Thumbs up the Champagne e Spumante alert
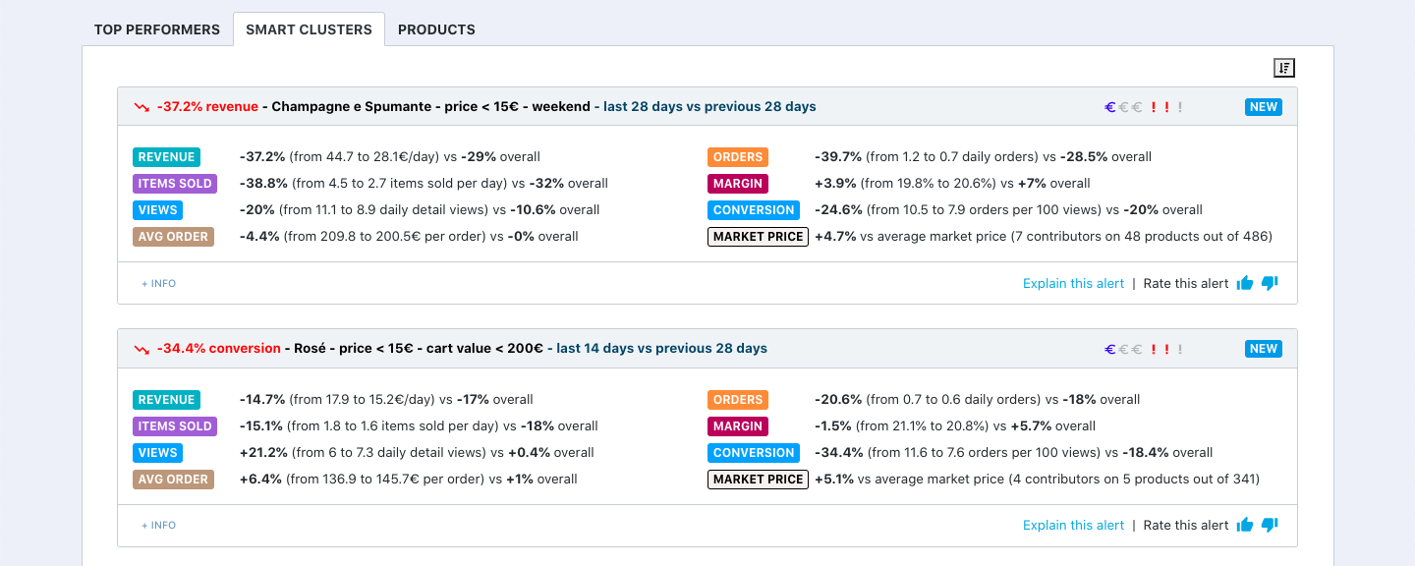The height and width of the screenshot is (566, 1415). [x=1245, y=283]
